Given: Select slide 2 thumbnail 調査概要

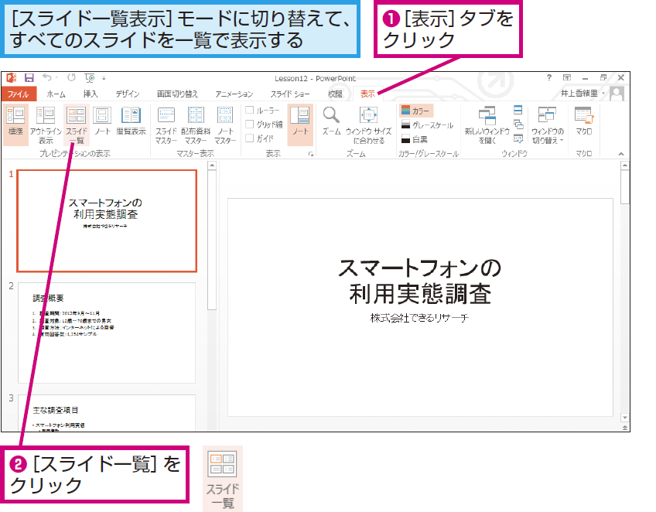Looking at the screenshot, I should point(107,333).
